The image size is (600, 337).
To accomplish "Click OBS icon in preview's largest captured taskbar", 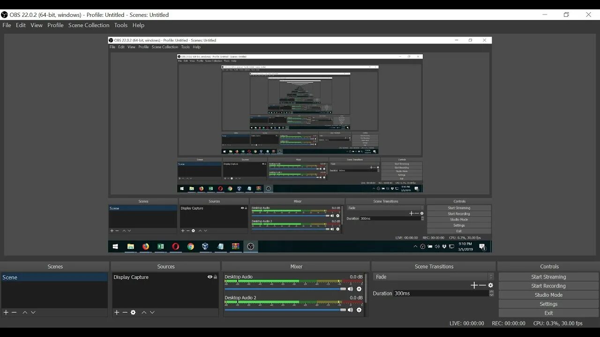I will (251, 247).
